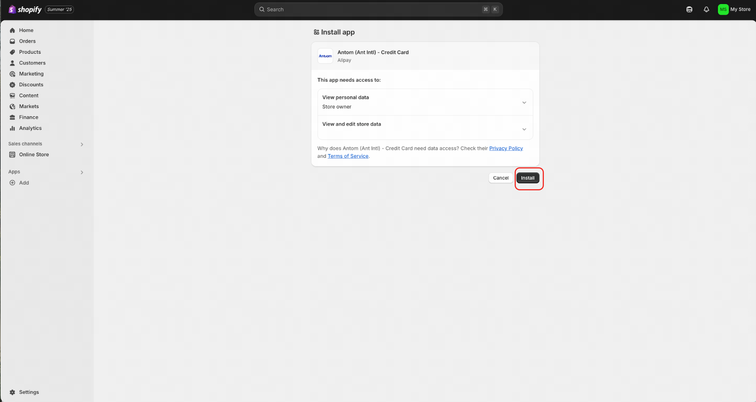Click the Antom app logo

[x=325, y=56]
